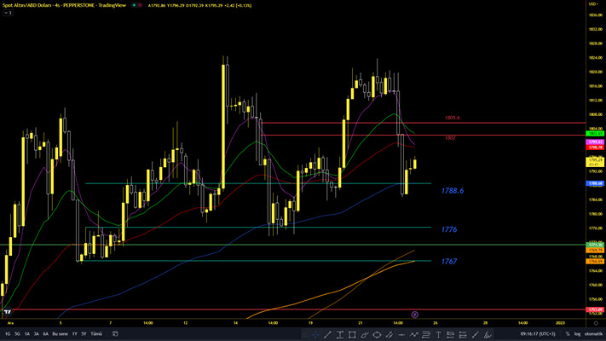This screenshot has height=341, width=606.
Task: Set range to 5Y
Action: (x=84, y=333)
